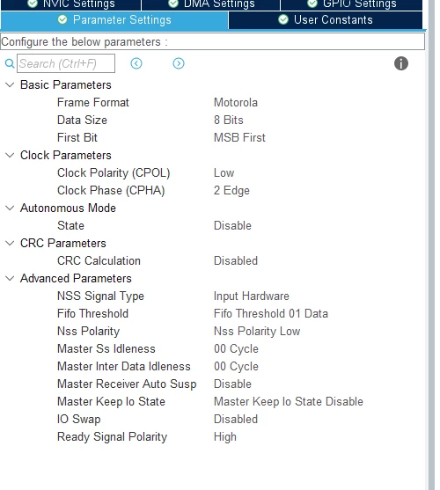
Task: Collapse the Basic Parameters group
Action: [10, 84]
